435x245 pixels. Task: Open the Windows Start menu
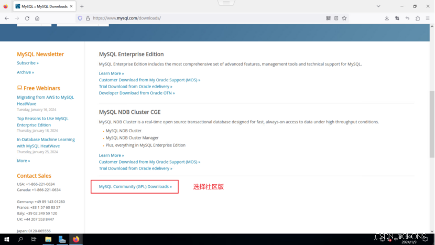(7, 239)
